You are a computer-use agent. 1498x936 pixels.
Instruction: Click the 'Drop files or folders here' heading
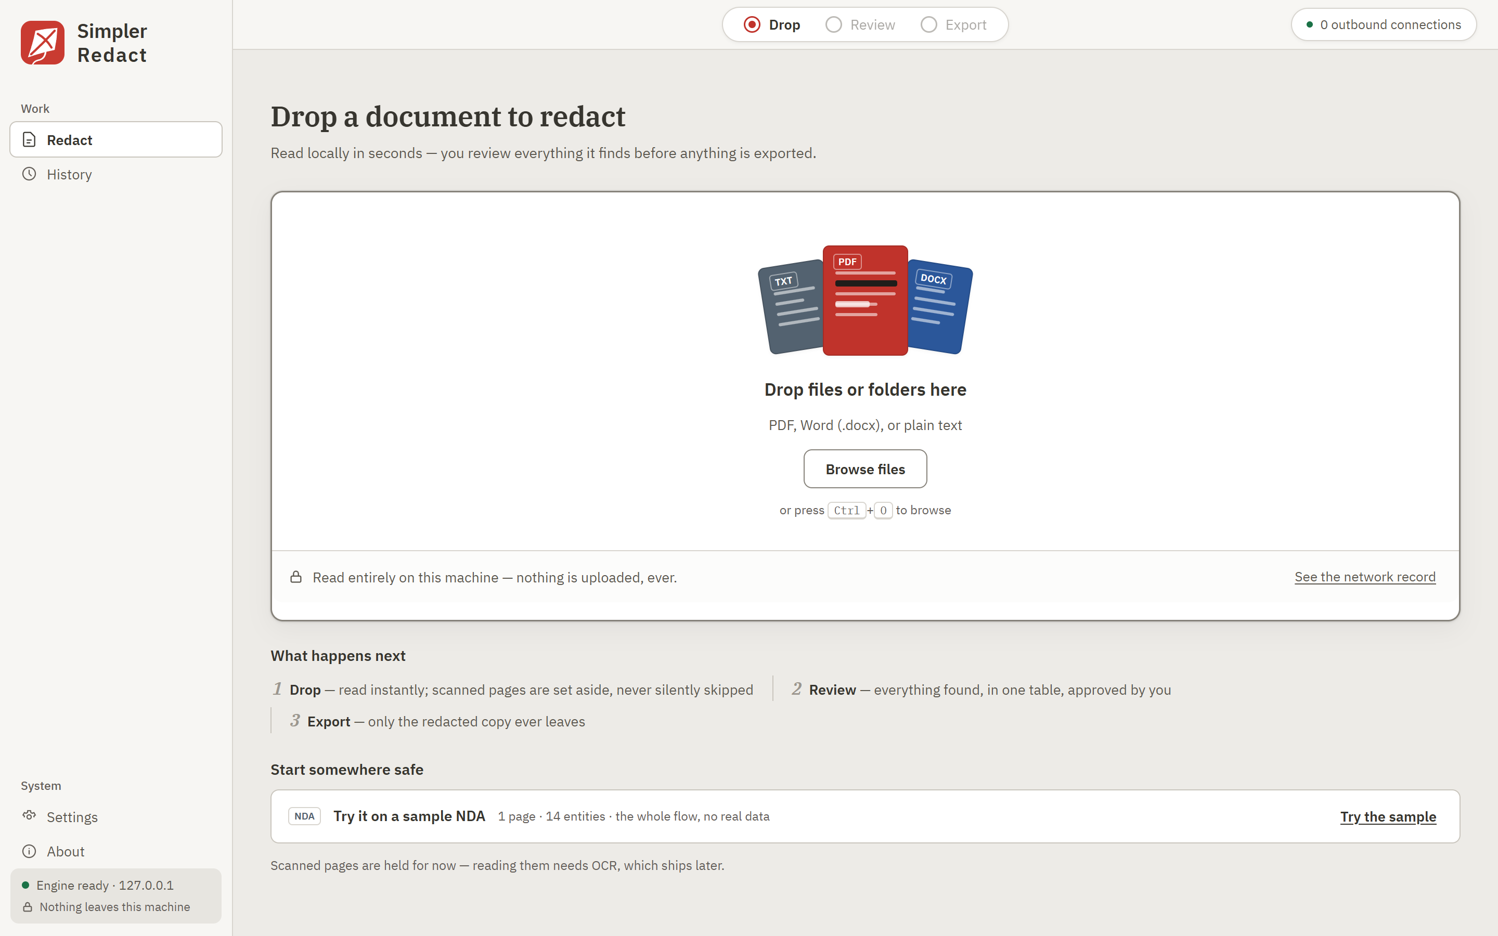click(865, 389)
